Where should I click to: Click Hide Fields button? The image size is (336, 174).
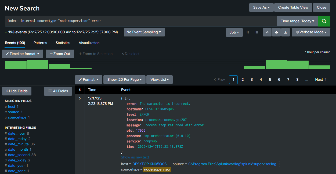tap(17, 91)
